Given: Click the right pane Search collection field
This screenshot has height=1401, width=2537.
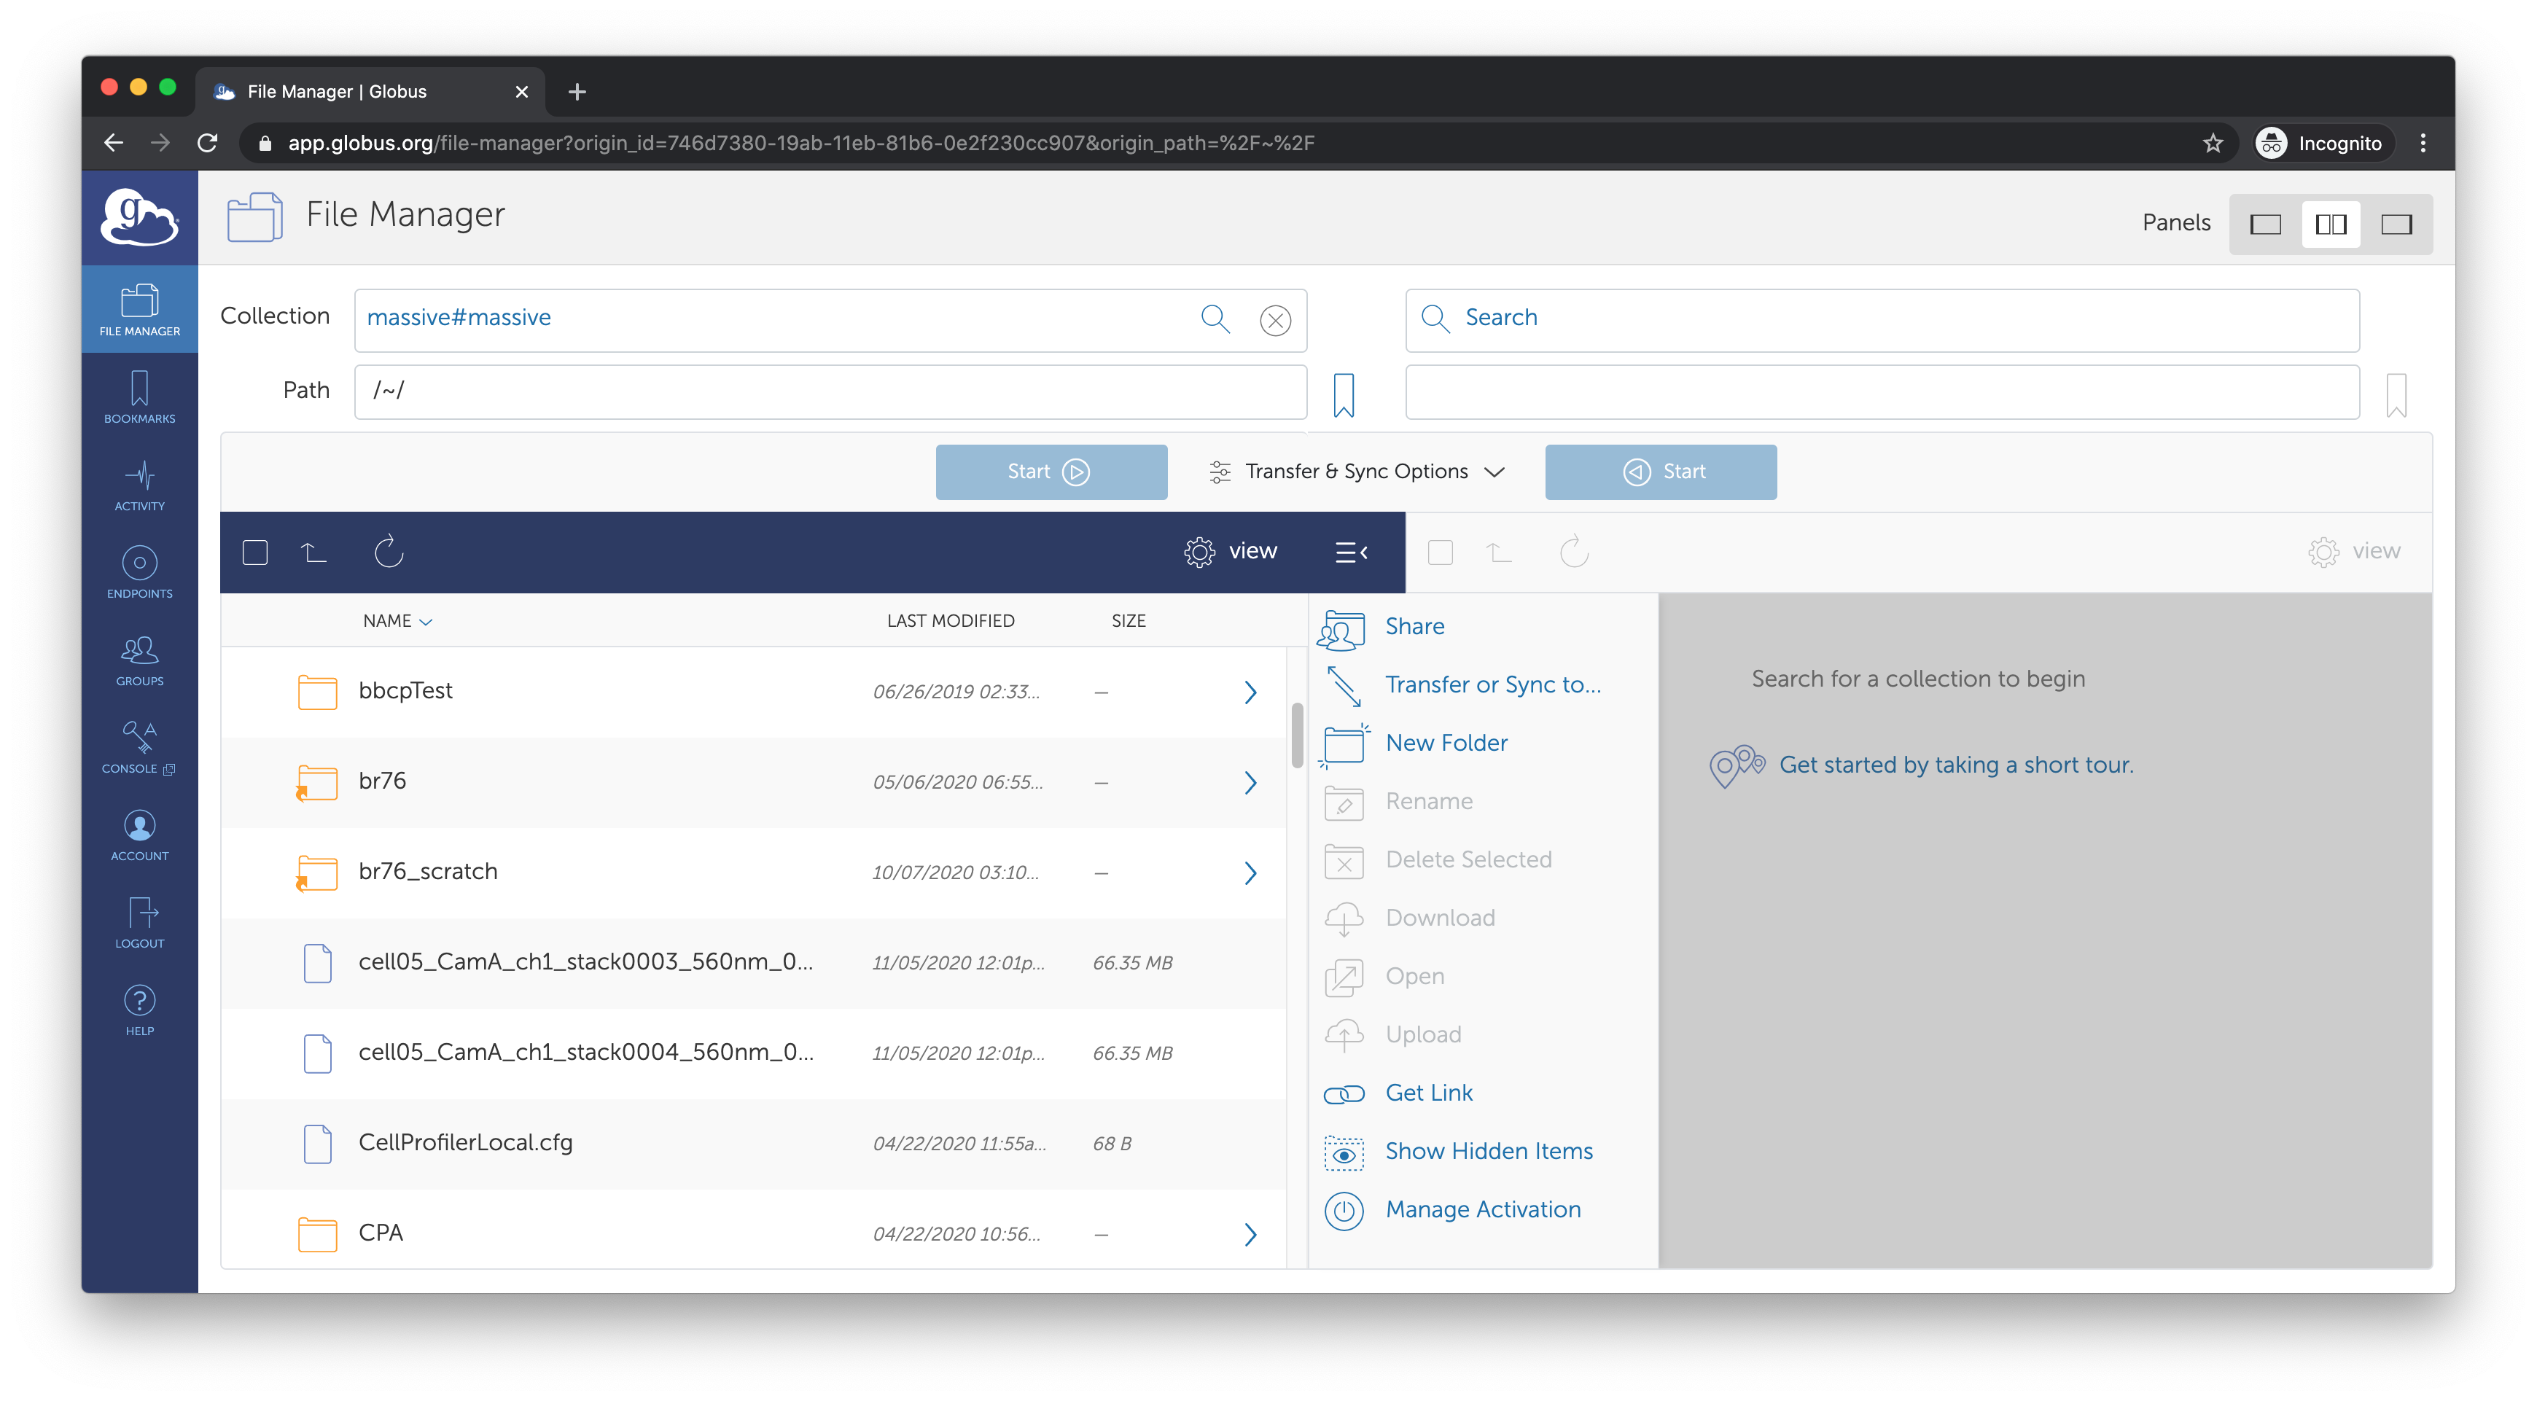Looking at the screenshot, I should pyautogui.click(x=1881, y=318).
